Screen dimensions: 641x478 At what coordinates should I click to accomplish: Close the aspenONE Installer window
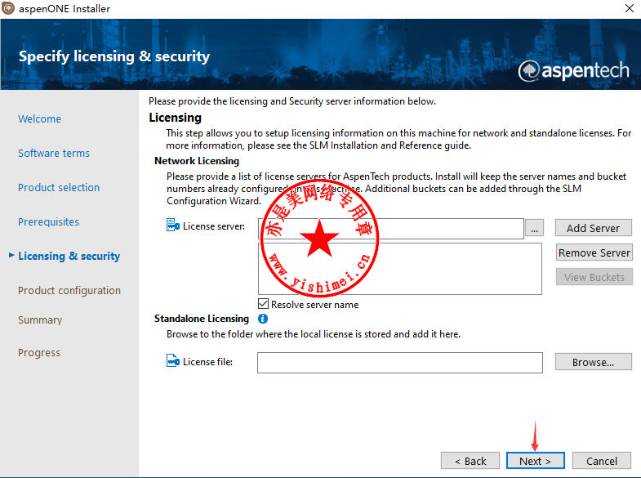629,8
